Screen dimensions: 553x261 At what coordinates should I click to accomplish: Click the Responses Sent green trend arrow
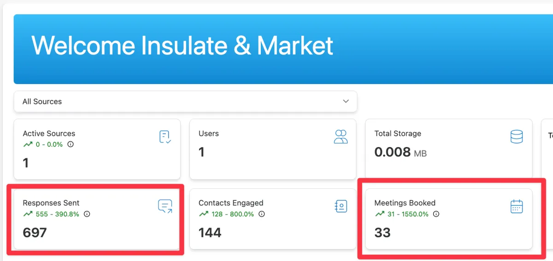[x=28, y=214]
